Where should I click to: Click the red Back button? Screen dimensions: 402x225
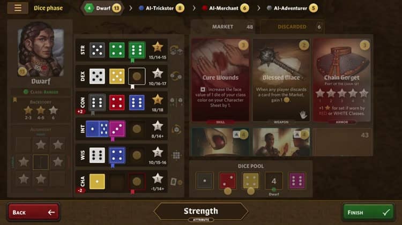tap(34, 212)
